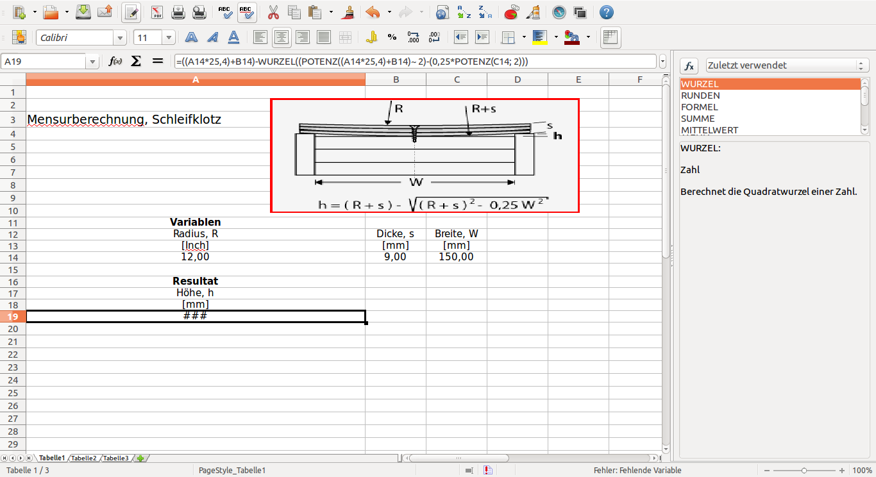This screenshot has width=876, height=477.
Task: Toggle underline text formatting
Action: (234, 37)
